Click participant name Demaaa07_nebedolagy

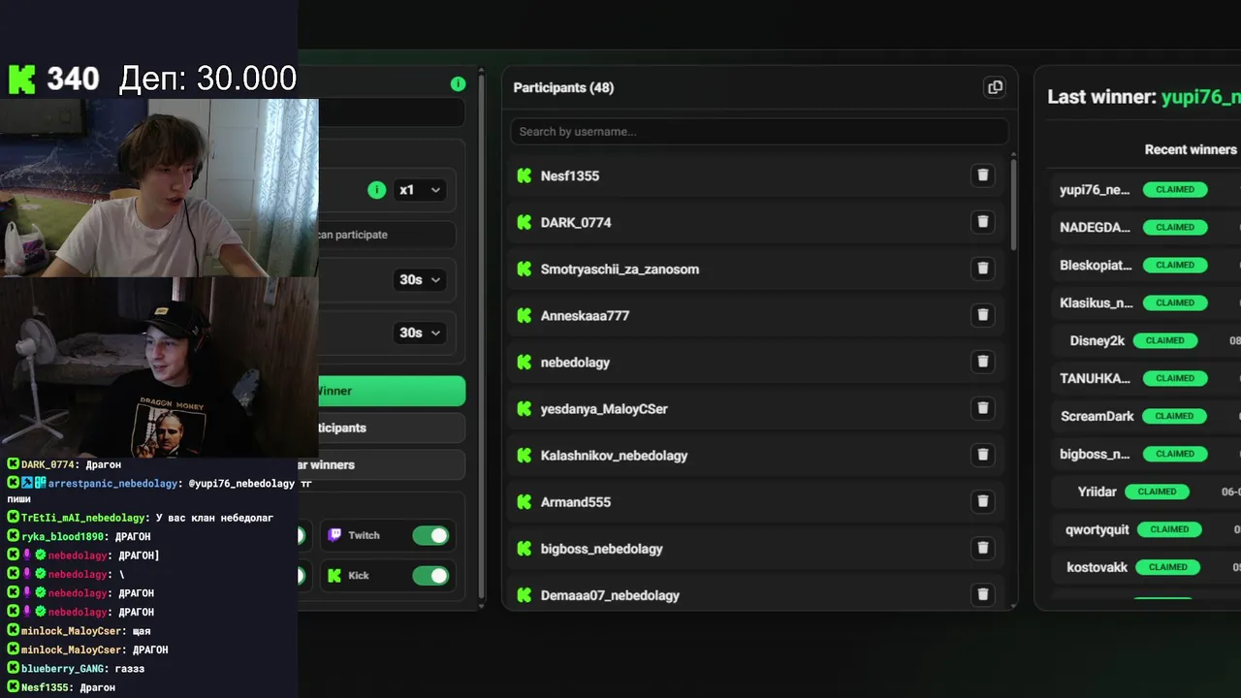click(610, 594)
